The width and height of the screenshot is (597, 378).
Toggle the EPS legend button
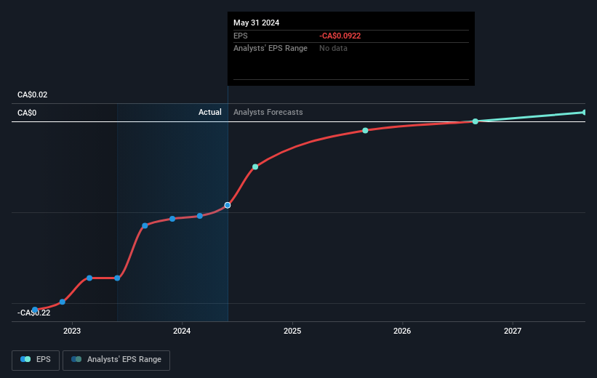36,360
